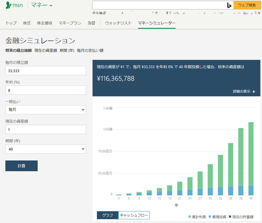262x223 pixels.
Task: Toggle the 累積投資 legend item
Action: tap(217, 217)
